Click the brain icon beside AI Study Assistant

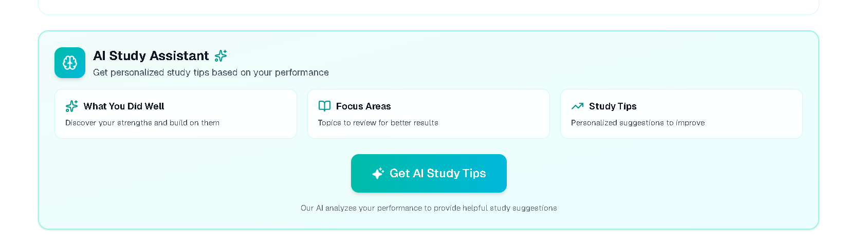70,63
